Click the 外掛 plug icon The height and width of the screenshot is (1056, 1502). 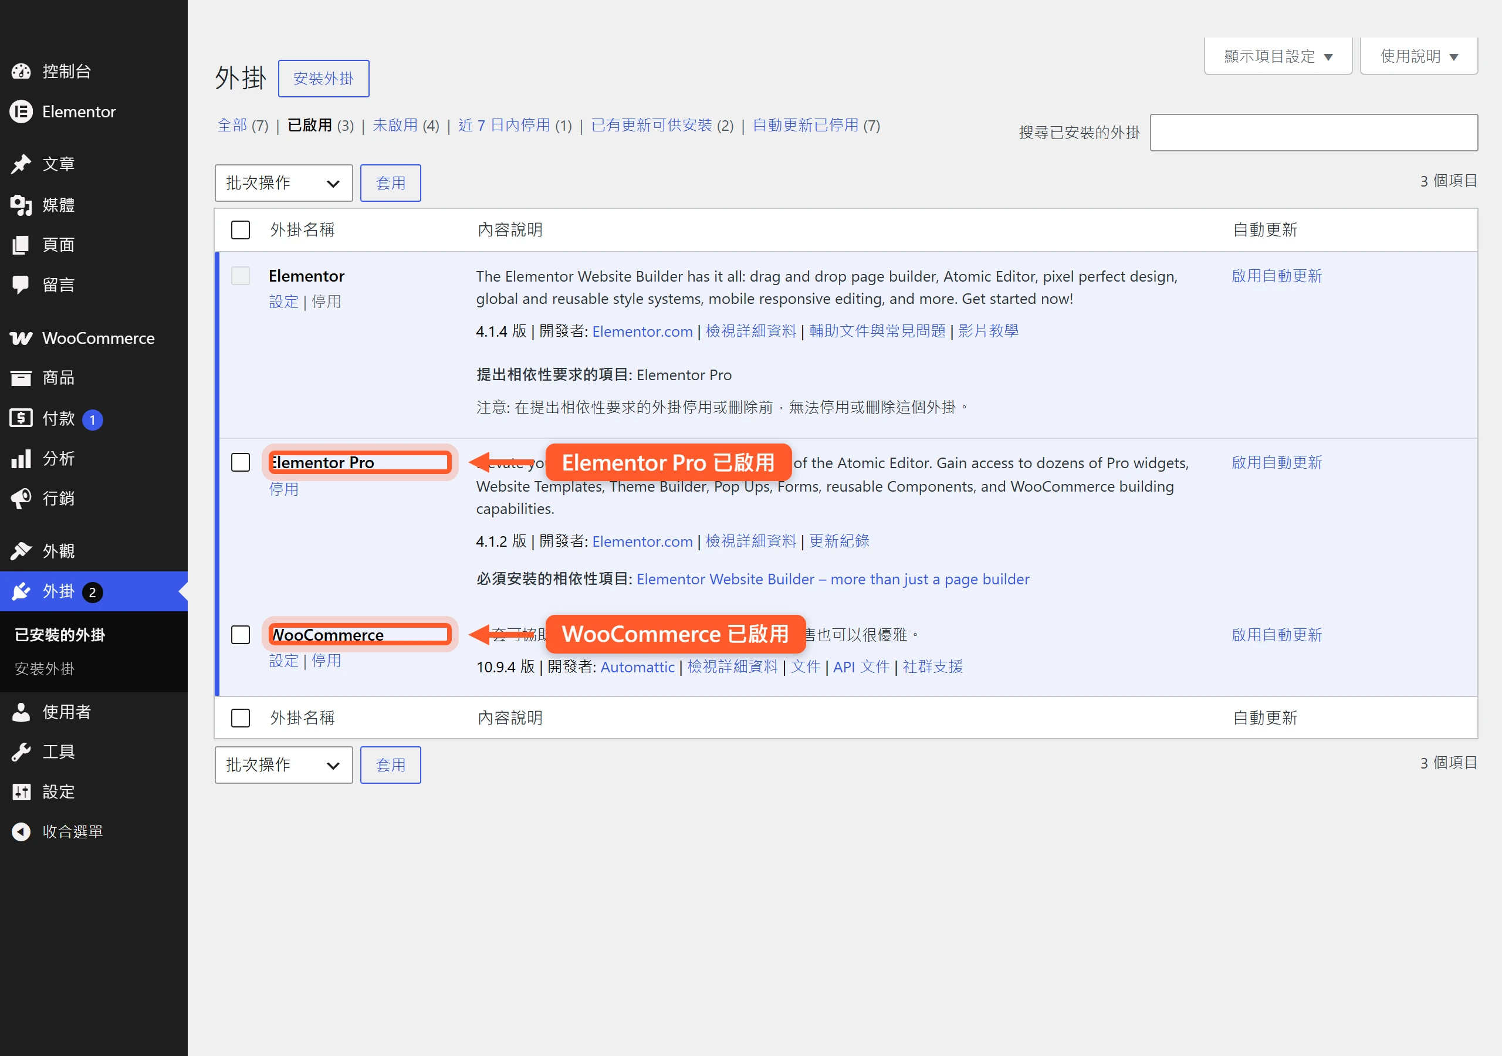21,591
